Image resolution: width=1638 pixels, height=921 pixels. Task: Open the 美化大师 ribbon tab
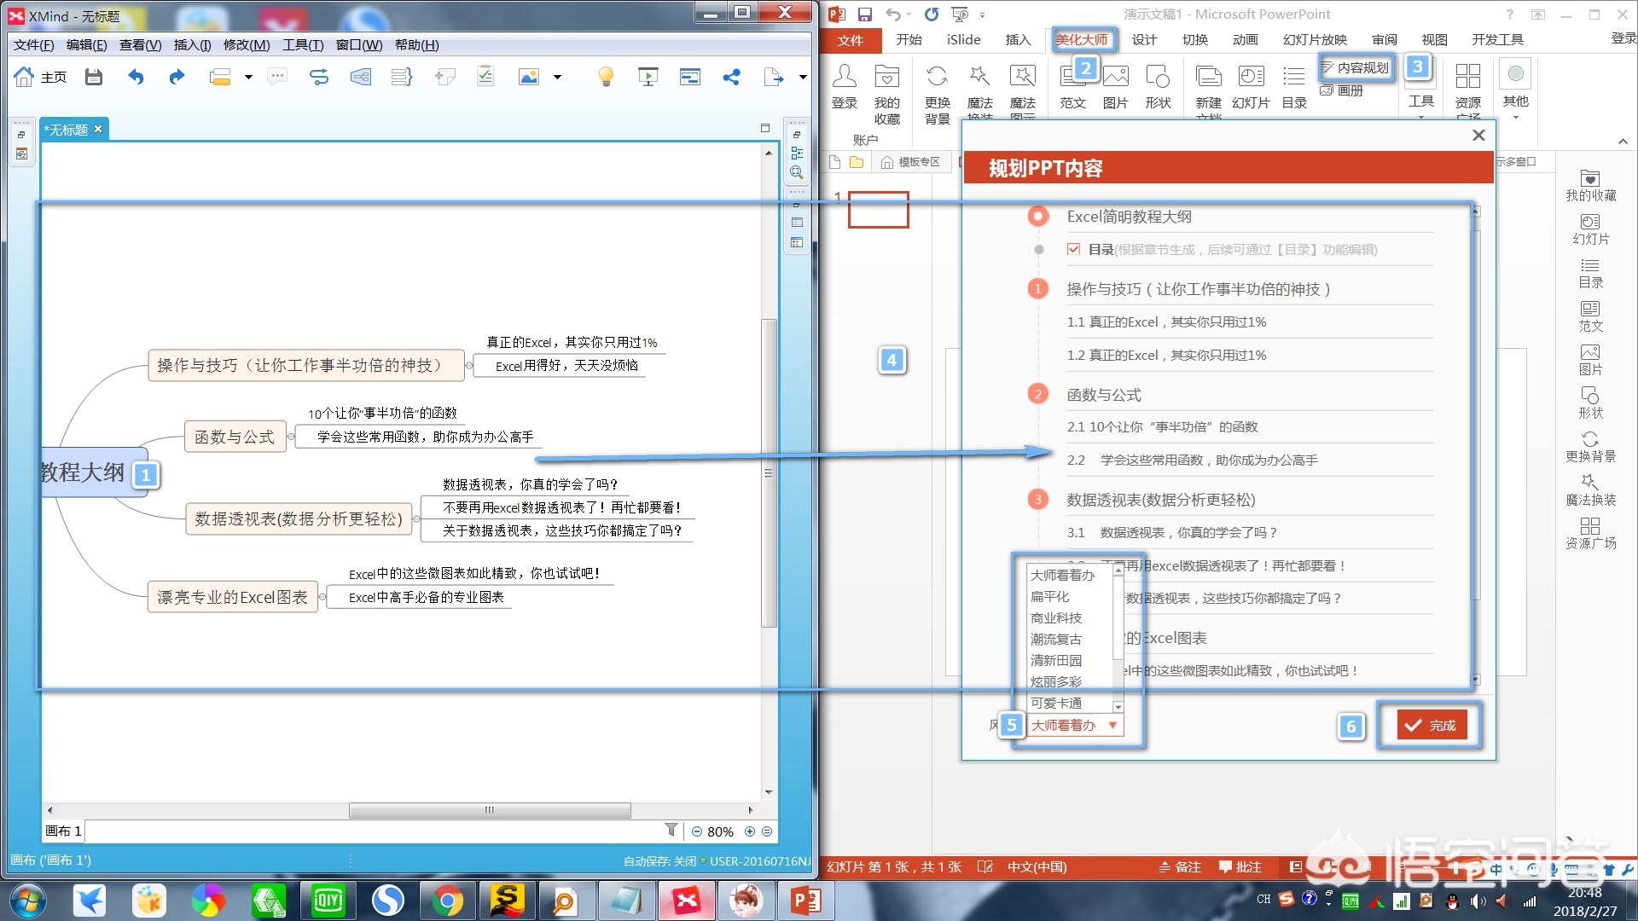coord(1081,39)
